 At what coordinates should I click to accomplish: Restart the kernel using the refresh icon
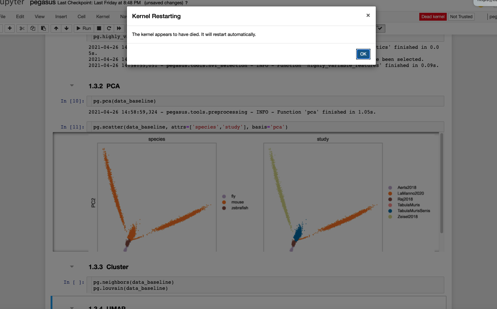coord(109,28)
